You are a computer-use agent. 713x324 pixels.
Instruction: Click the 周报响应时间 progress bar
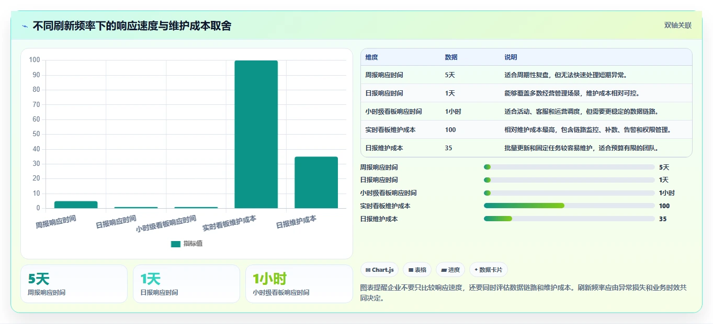click(x=569, y=167)
